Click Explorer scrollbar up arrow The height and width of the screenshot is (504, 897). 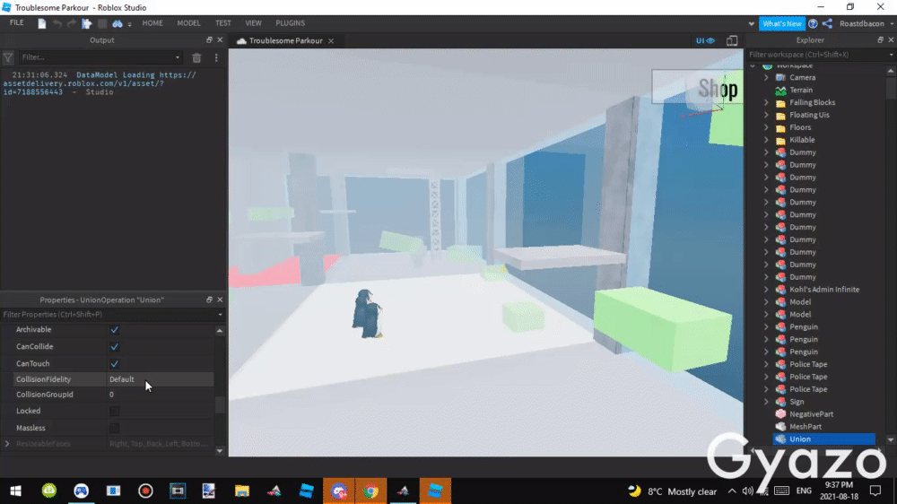(891, 71)
